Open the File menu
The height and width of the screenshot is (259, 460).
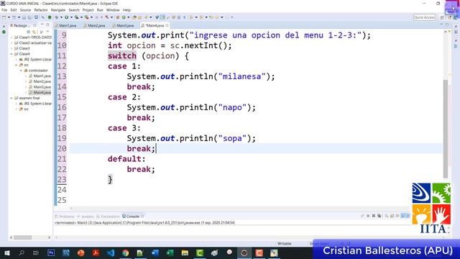click(4, 10)
